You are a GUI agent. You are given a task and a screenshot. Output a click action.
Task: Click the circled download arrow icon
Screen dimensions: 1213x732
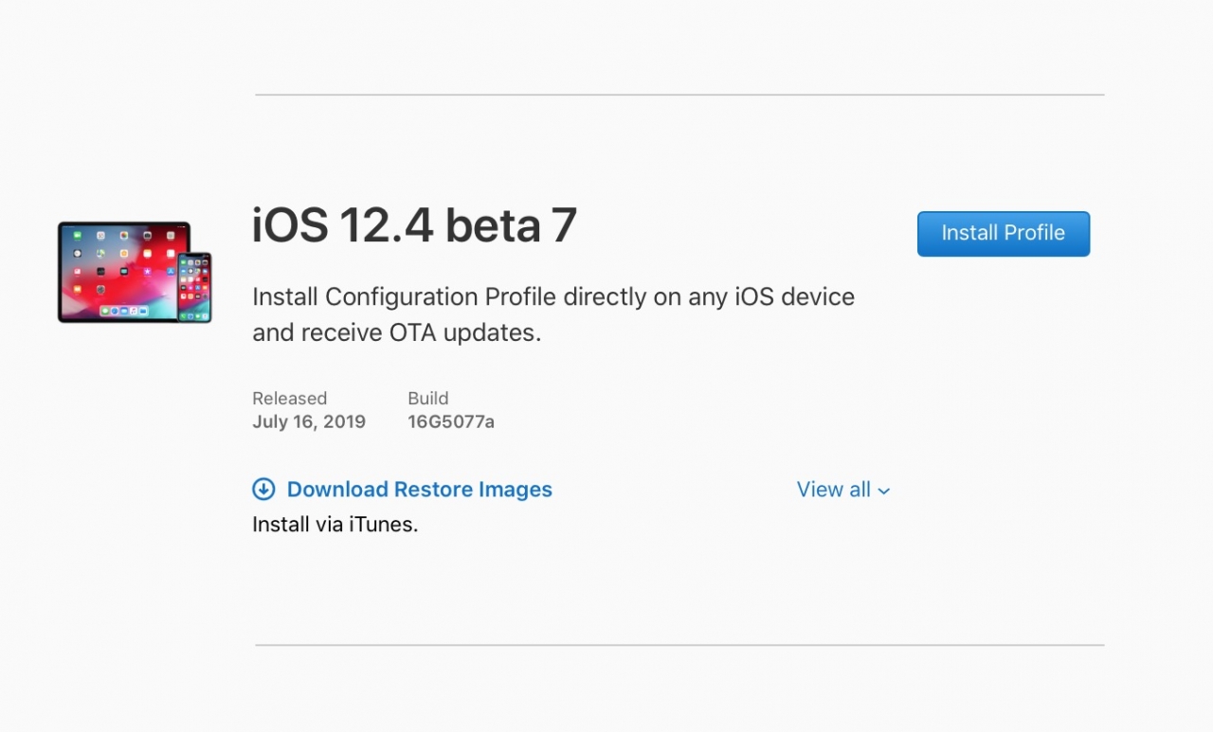[x=263, y=490]
